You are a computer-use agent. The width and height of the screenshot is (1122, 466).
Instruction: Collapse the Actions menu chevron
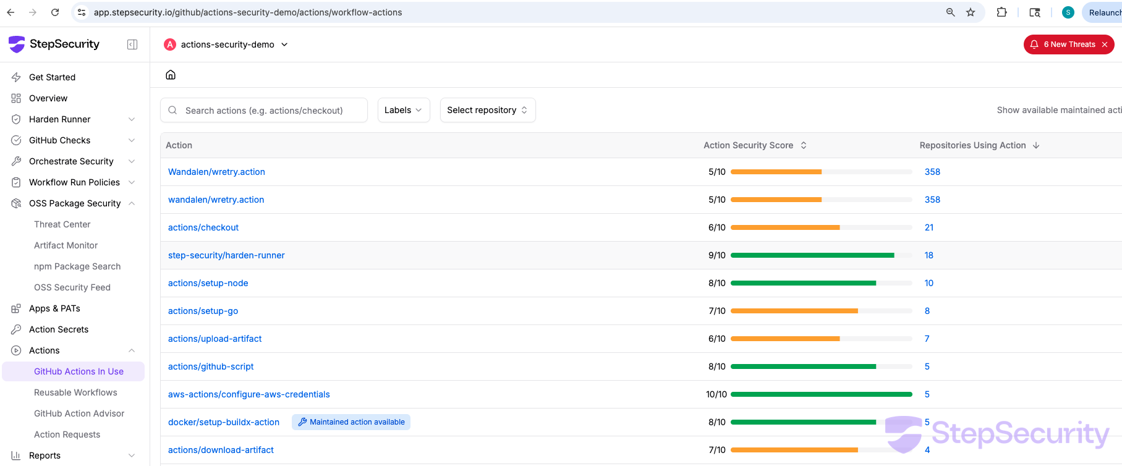[132, 350]
